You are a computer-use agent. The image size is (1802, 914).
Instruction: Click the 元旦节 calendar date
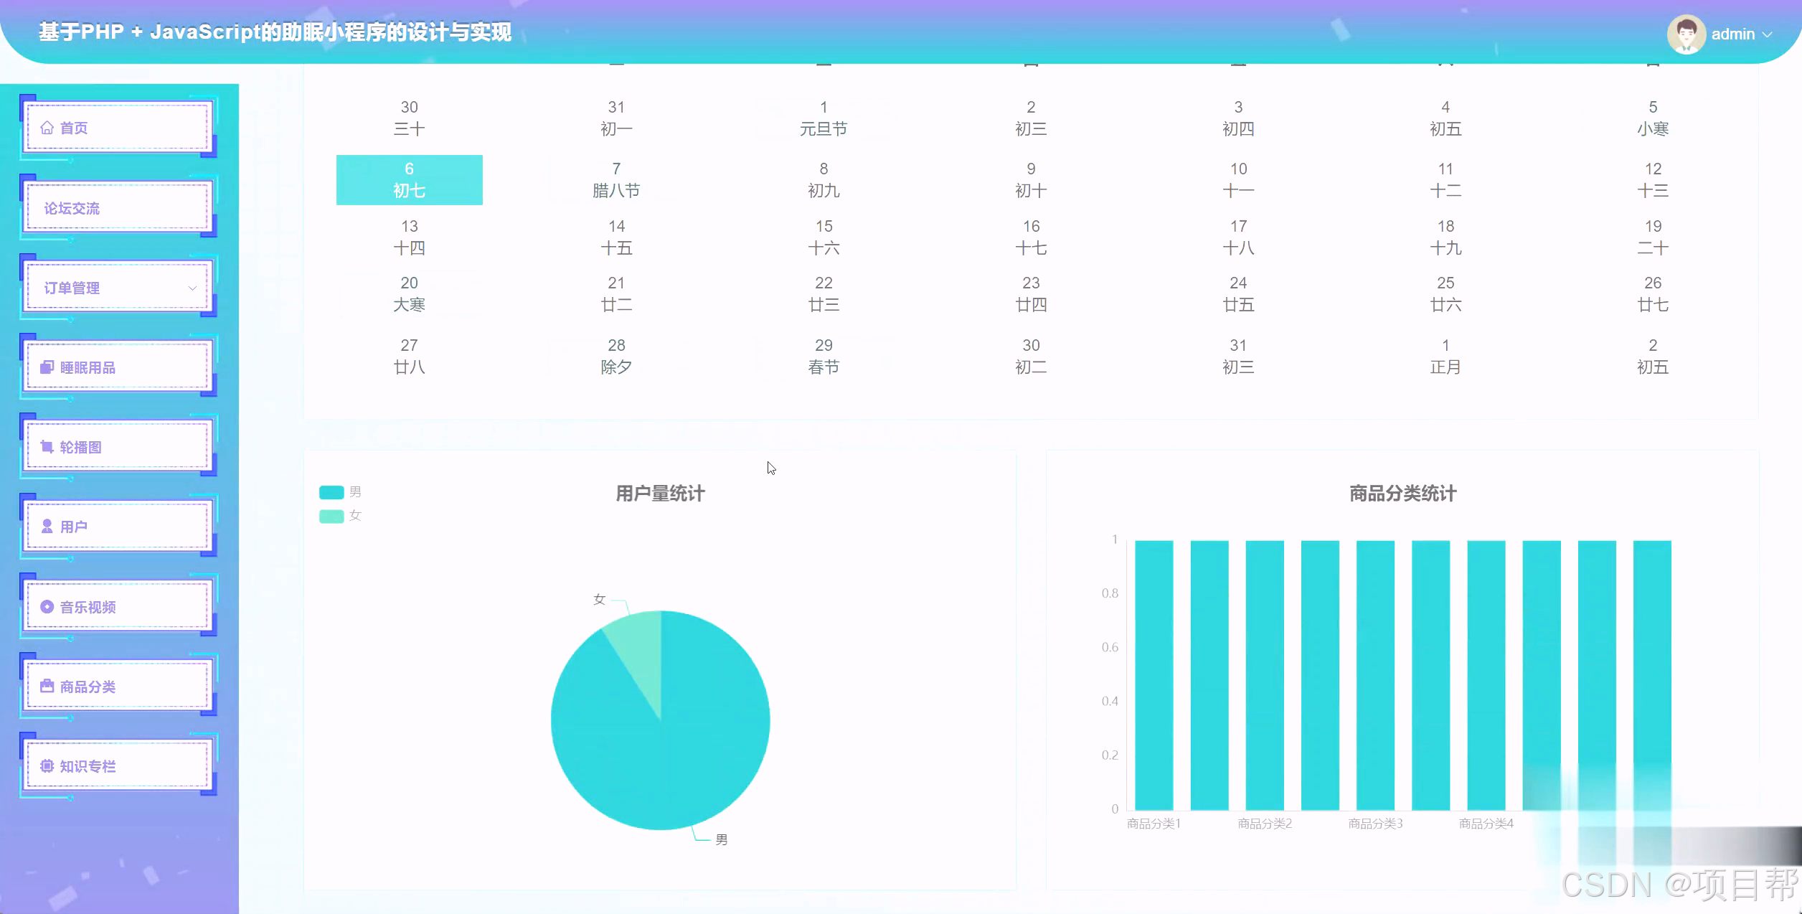coord(824,118)
